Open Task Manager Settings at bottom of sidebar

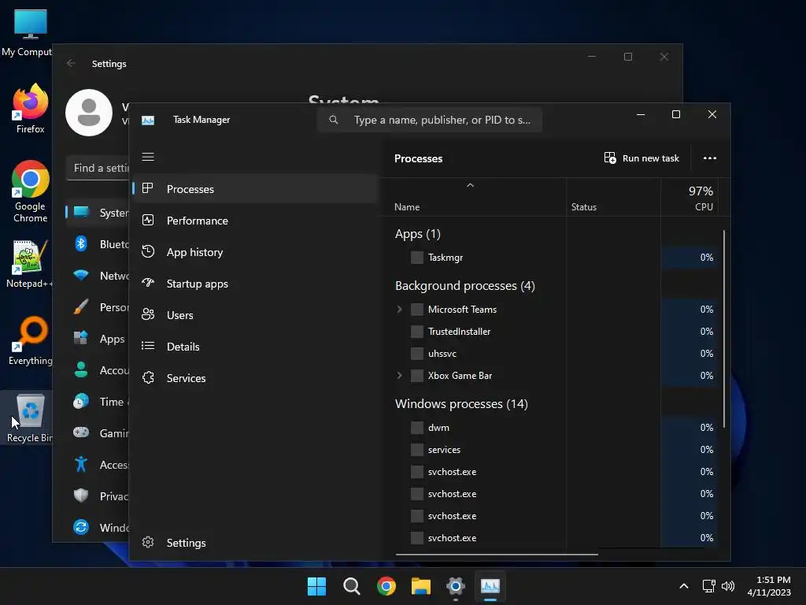pyautogui.click(x=256, y=543)
